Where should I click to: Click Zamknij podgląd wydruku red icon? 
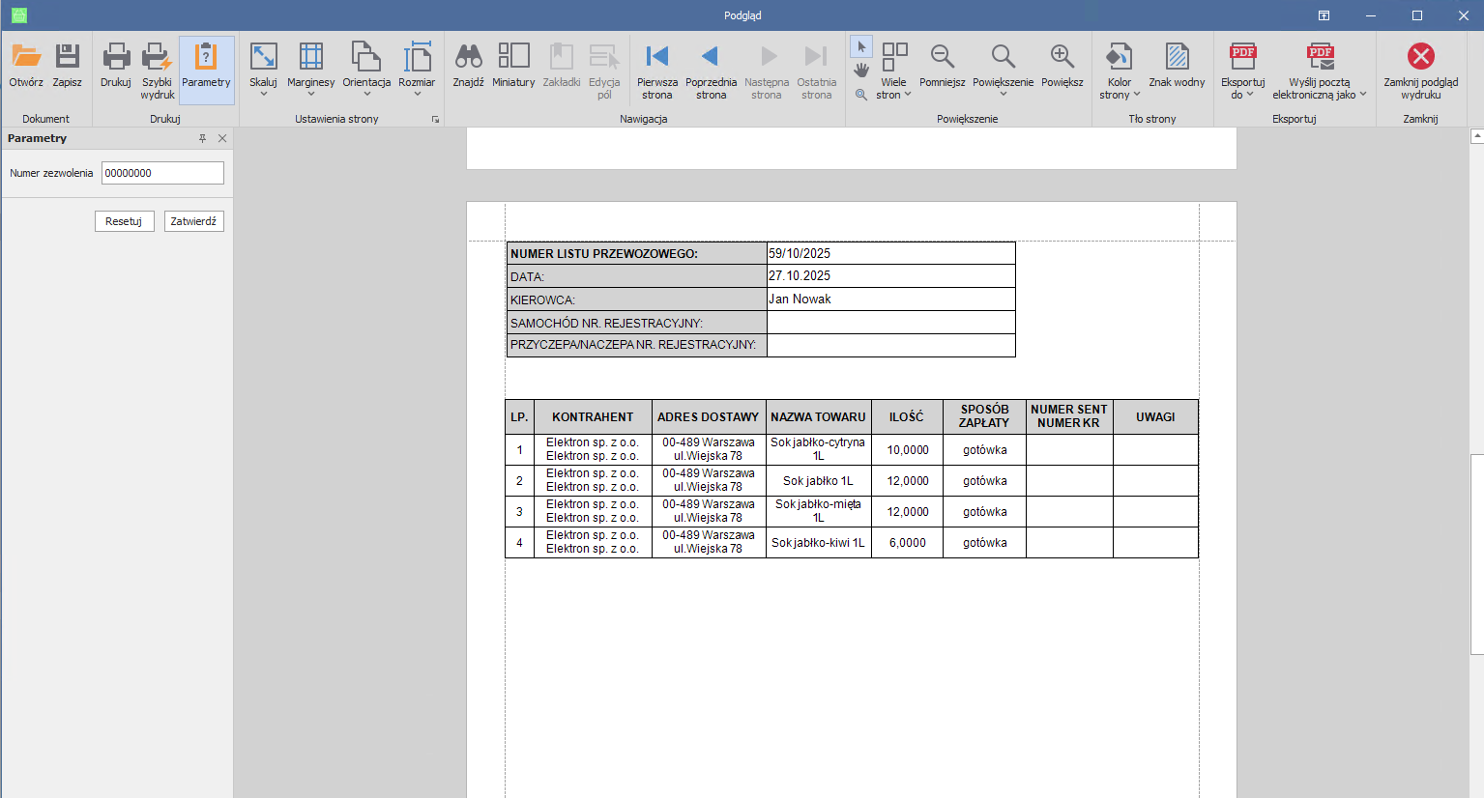point(1420,56)
